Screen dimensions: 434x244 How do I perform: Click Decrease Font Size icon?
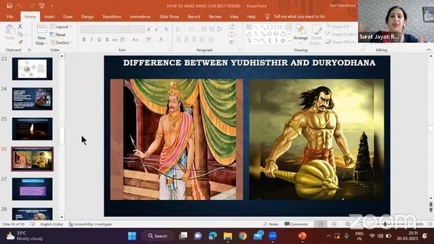pos(157,29)
